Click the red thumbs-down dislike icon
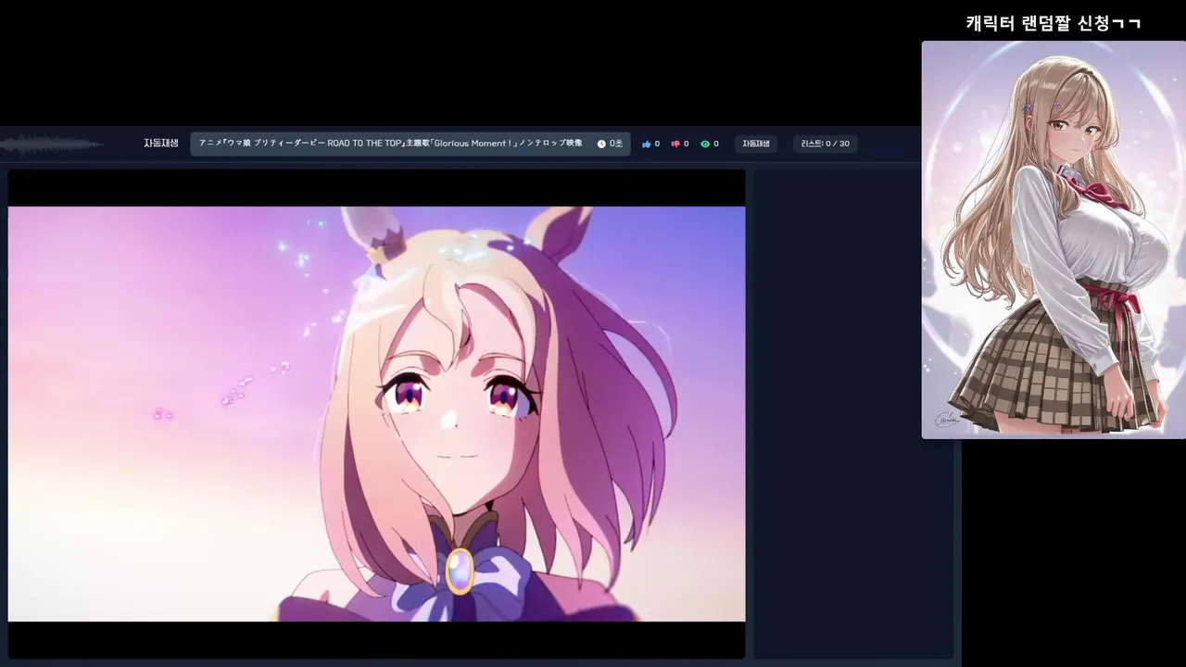The width and height of the screenshot is (1186, 667). coord(675,144)
